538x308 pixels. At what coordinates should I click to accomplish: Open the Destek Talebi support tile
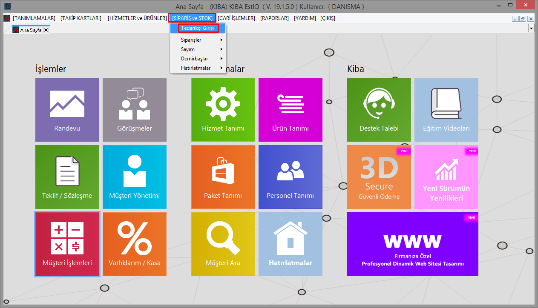tap(379, 109)
